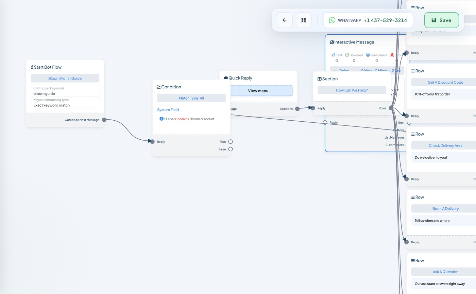The height and width of the screenshot is (294, 476).
Task: Click the Condition node False port
Action: [x=231, y=149]
